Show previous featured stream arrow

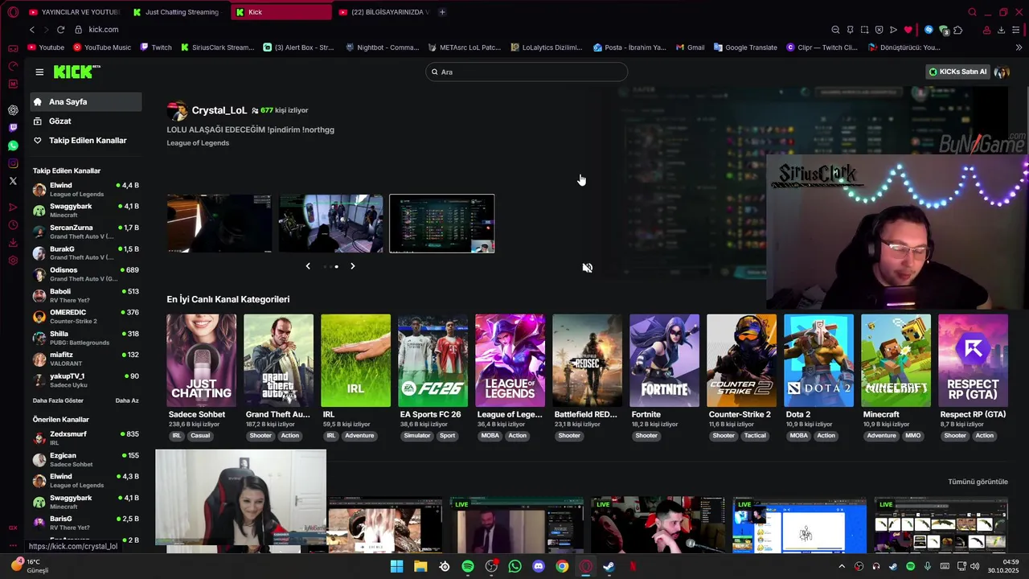point(307,266)
